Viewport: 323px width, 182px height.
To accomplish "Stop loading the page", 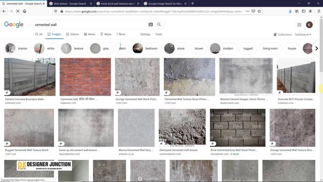I will [18, 11].
